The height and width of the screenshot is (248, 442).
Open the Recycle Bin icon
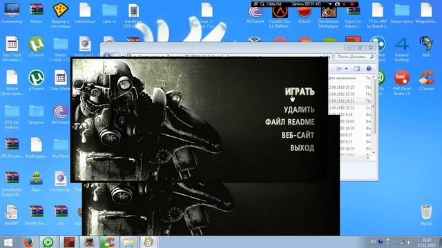pyautogui.click(x=426, y=215)
